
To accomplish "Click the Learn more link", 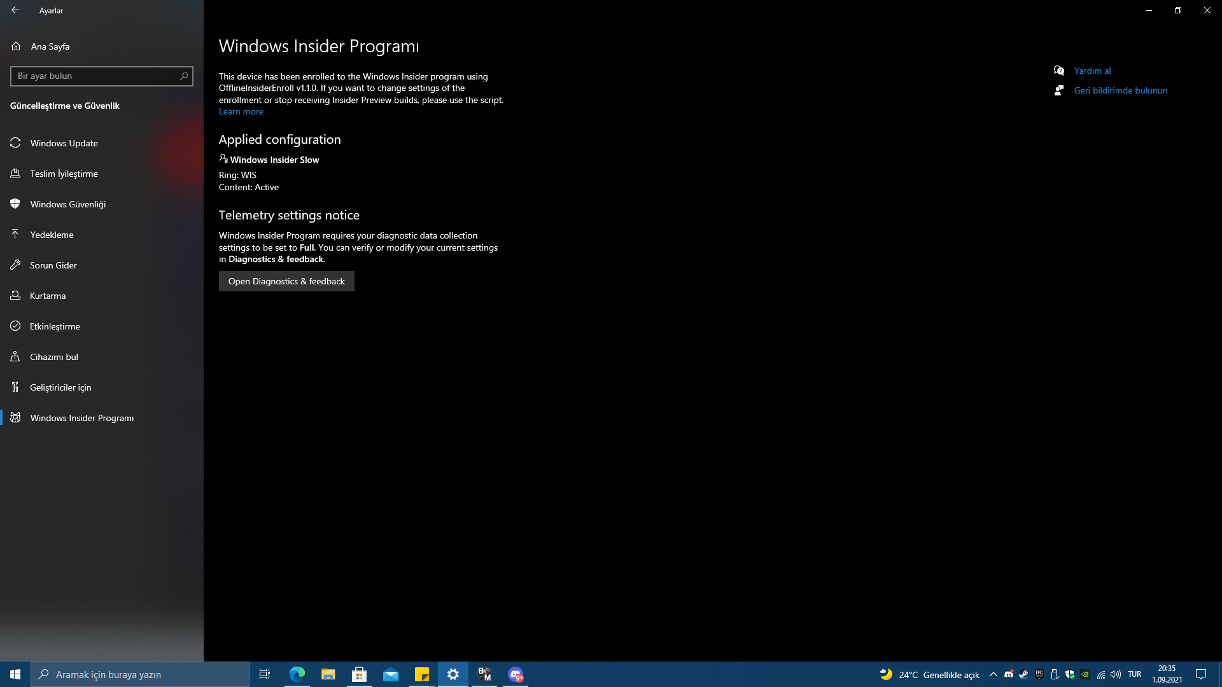I will point(241,112).
